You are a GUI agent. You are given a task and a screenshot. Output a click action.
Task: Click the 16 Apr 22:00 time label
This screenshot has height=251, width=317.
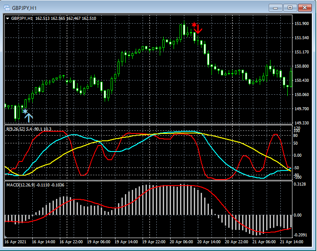pyautogui.click(x=71, y=242)
